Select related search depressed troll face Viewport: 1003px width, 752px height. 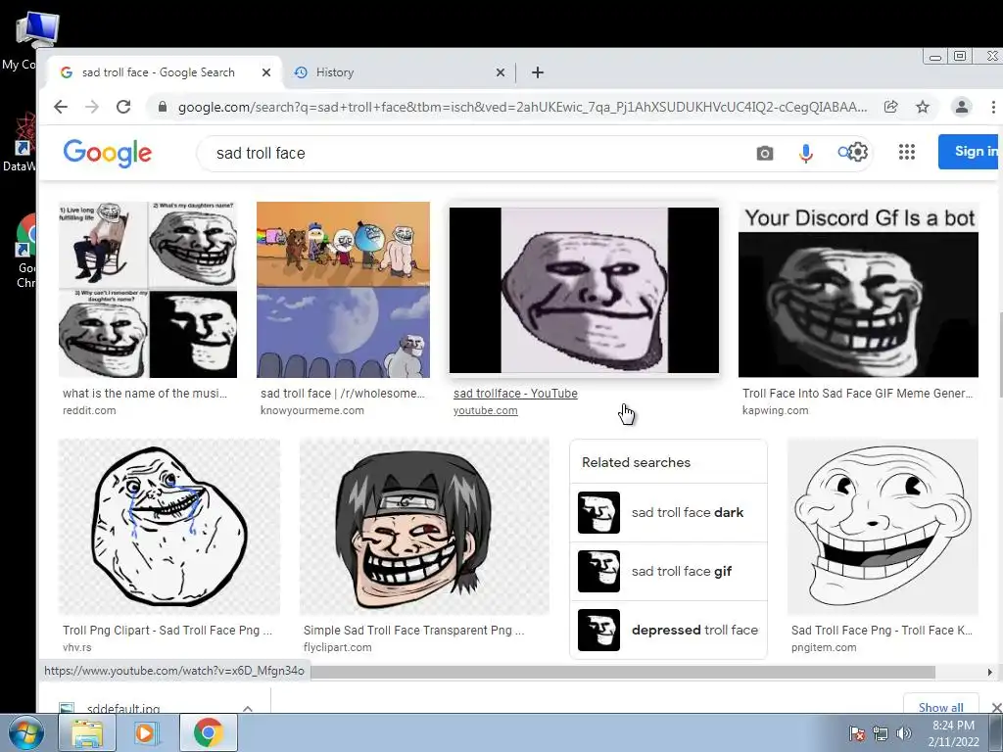(668, 630)
